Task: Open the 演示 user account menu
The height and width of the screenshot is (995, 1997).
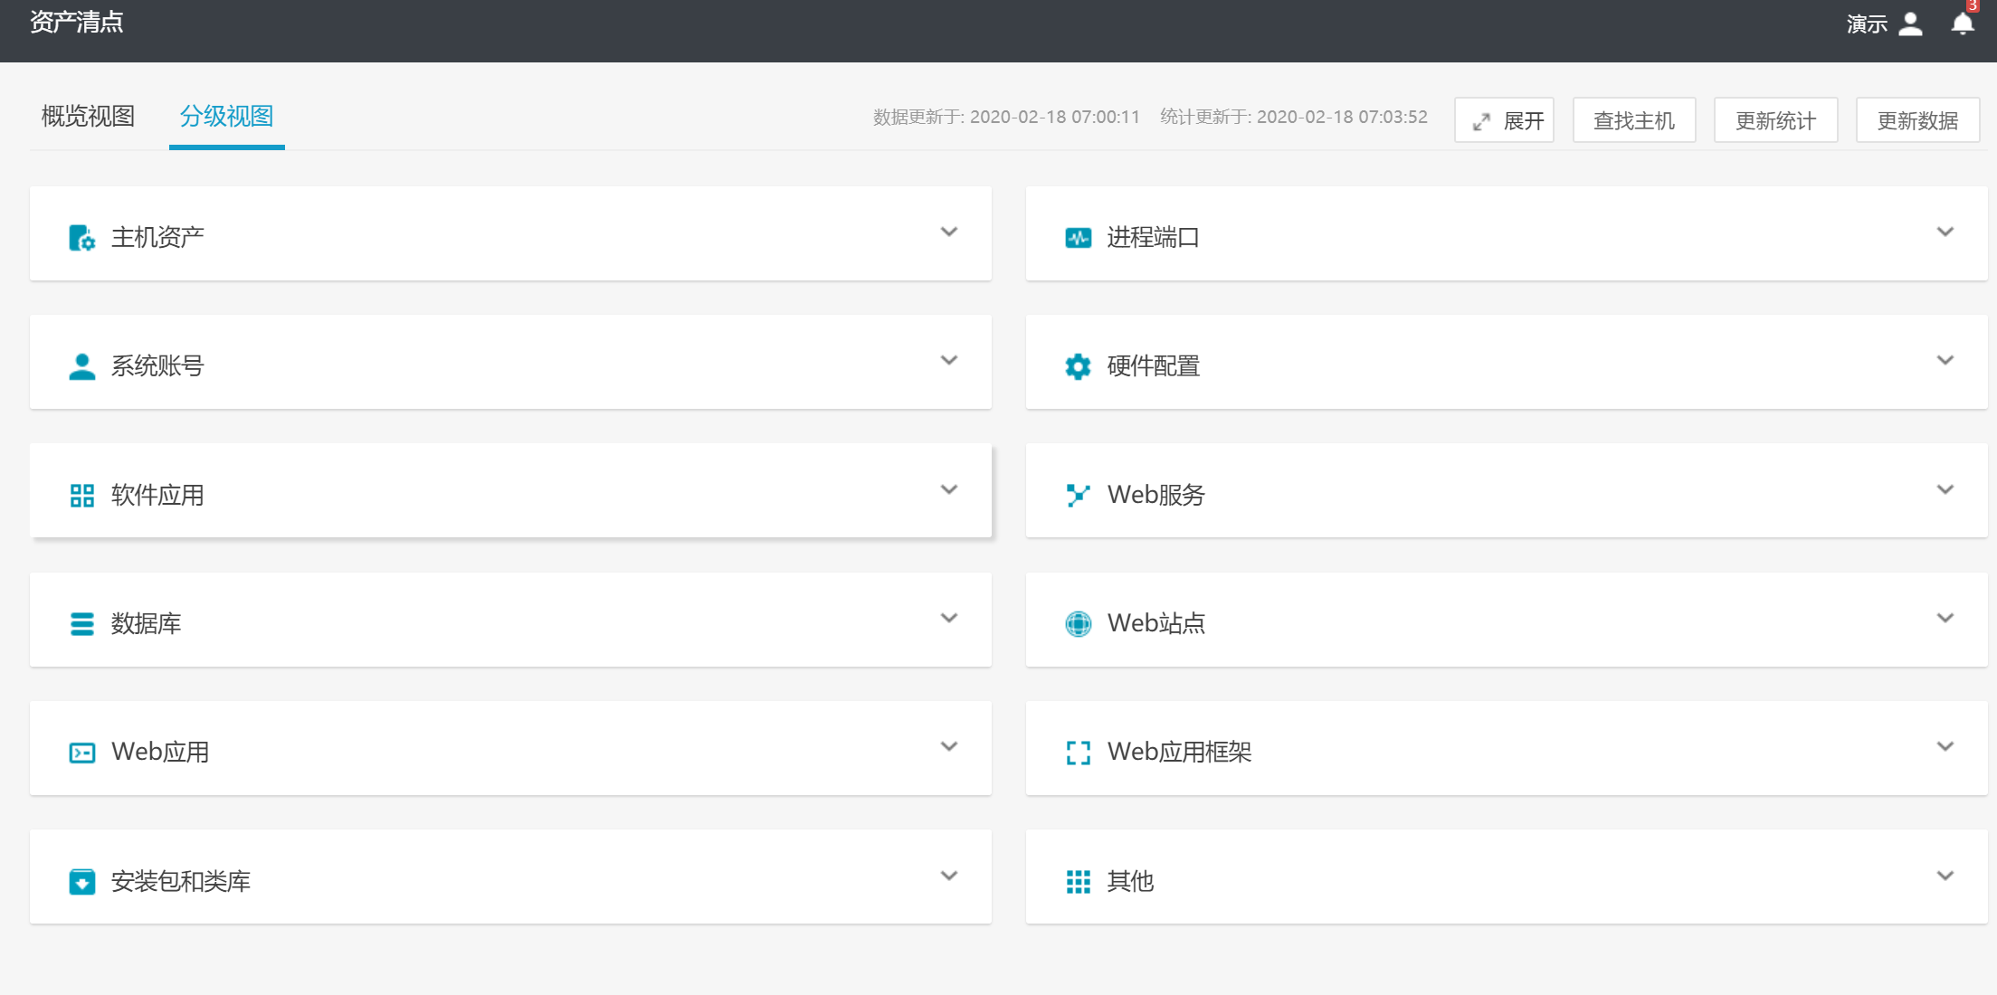Action: [x=1884, y=24]
